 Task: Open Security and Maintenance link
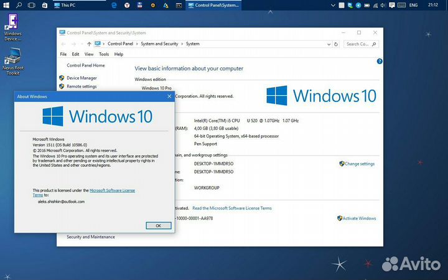click(x=91, y=237)
